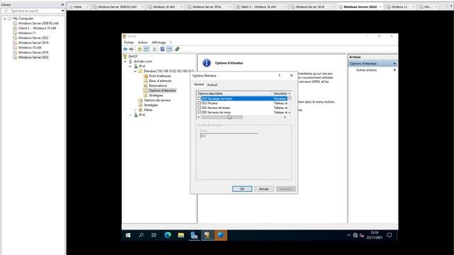Viewport: 454px width, 255px height.
Task: Check the 003 Routeur option
Action: [x=199, y=103]
